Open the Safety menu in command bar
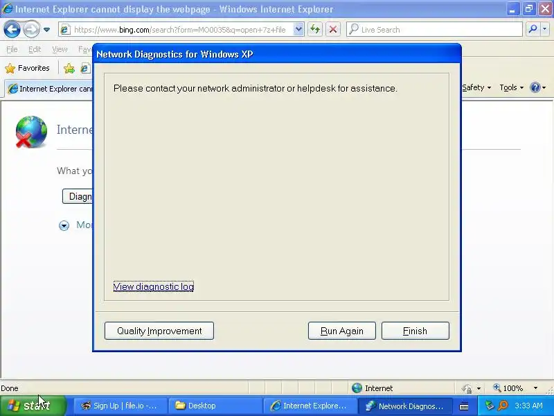The height and width of the screenshot is (416, 554). point(476,87)
